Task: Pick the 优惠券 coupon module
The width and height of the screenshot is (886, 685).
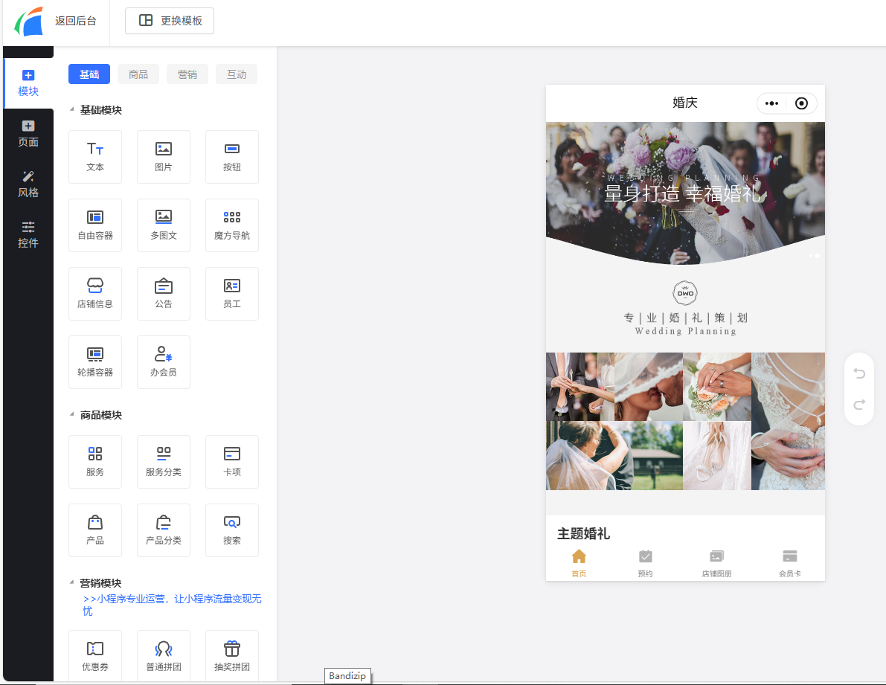Action: pos(95,656)
